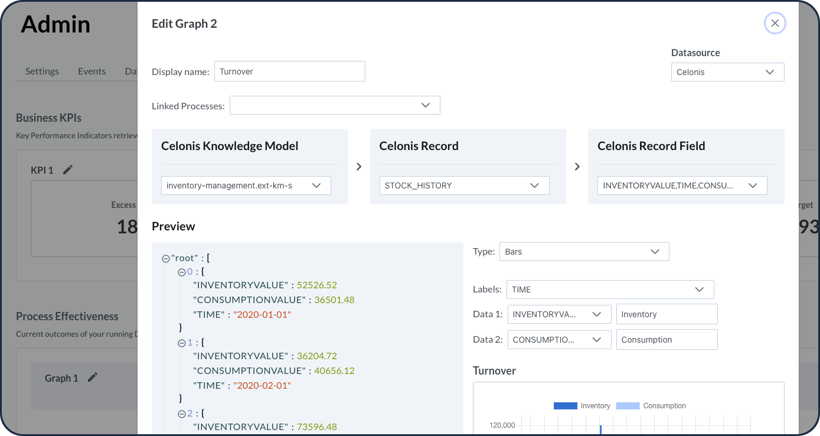Select the INVENTORYVALUE value 52526.52
Screen dimensions: 820x436
pos(317,285)
